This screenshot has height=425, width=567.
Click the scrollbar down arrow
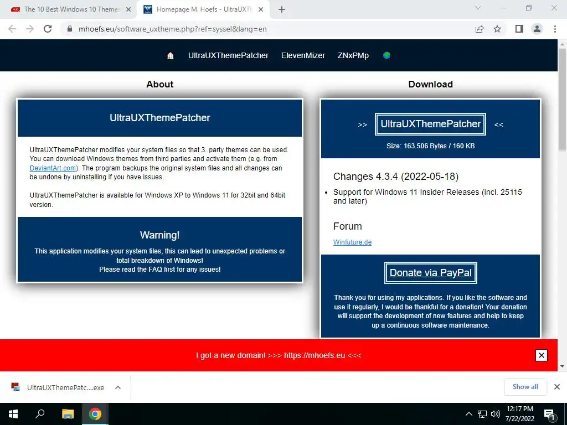pos(562,366)
